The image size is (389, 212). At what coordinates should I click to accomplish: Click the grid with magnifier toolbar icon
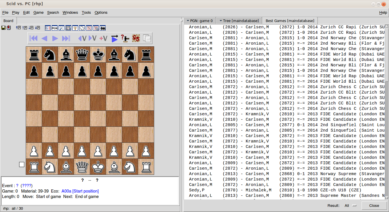96,28
